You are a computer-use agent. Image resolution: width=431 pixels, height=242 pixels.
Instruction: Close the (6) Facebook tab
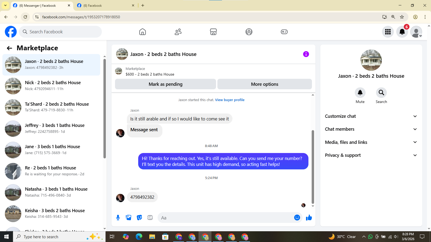[x=133, y=5]
